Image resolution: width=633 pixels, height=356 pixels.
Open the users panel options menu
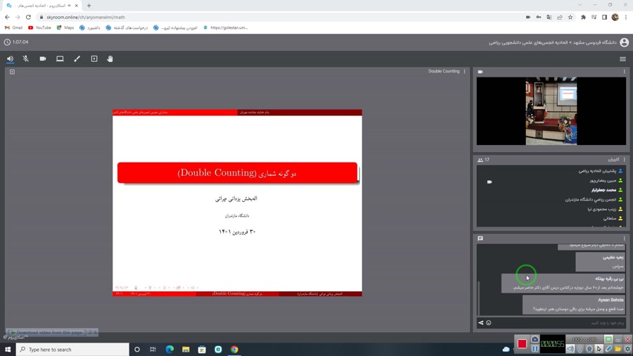coord(624,160)
